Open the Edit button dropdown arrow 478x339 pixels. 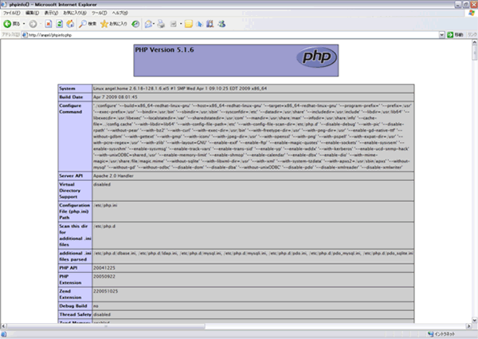181,24
